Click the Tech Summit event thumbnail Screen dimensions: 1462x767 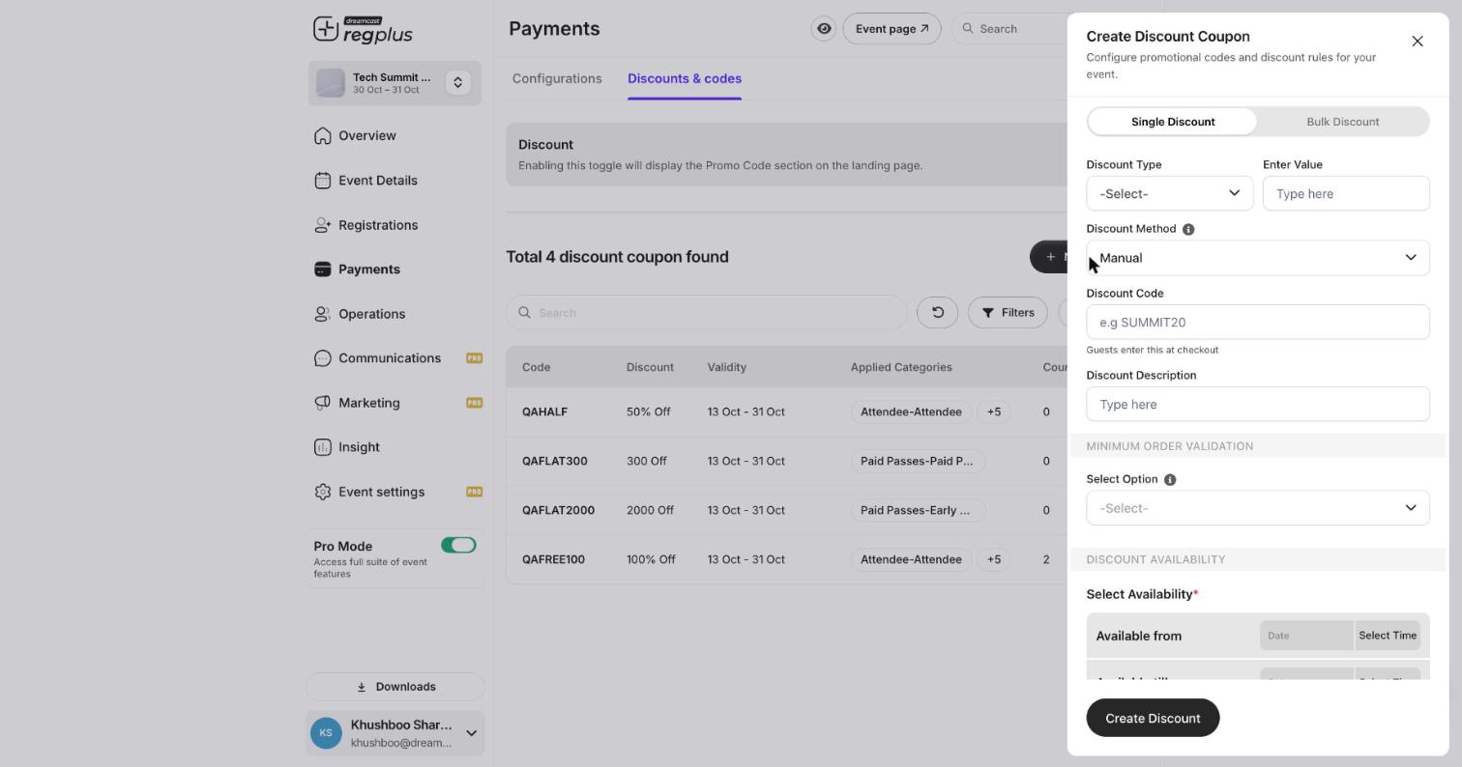tap(330, 83)
